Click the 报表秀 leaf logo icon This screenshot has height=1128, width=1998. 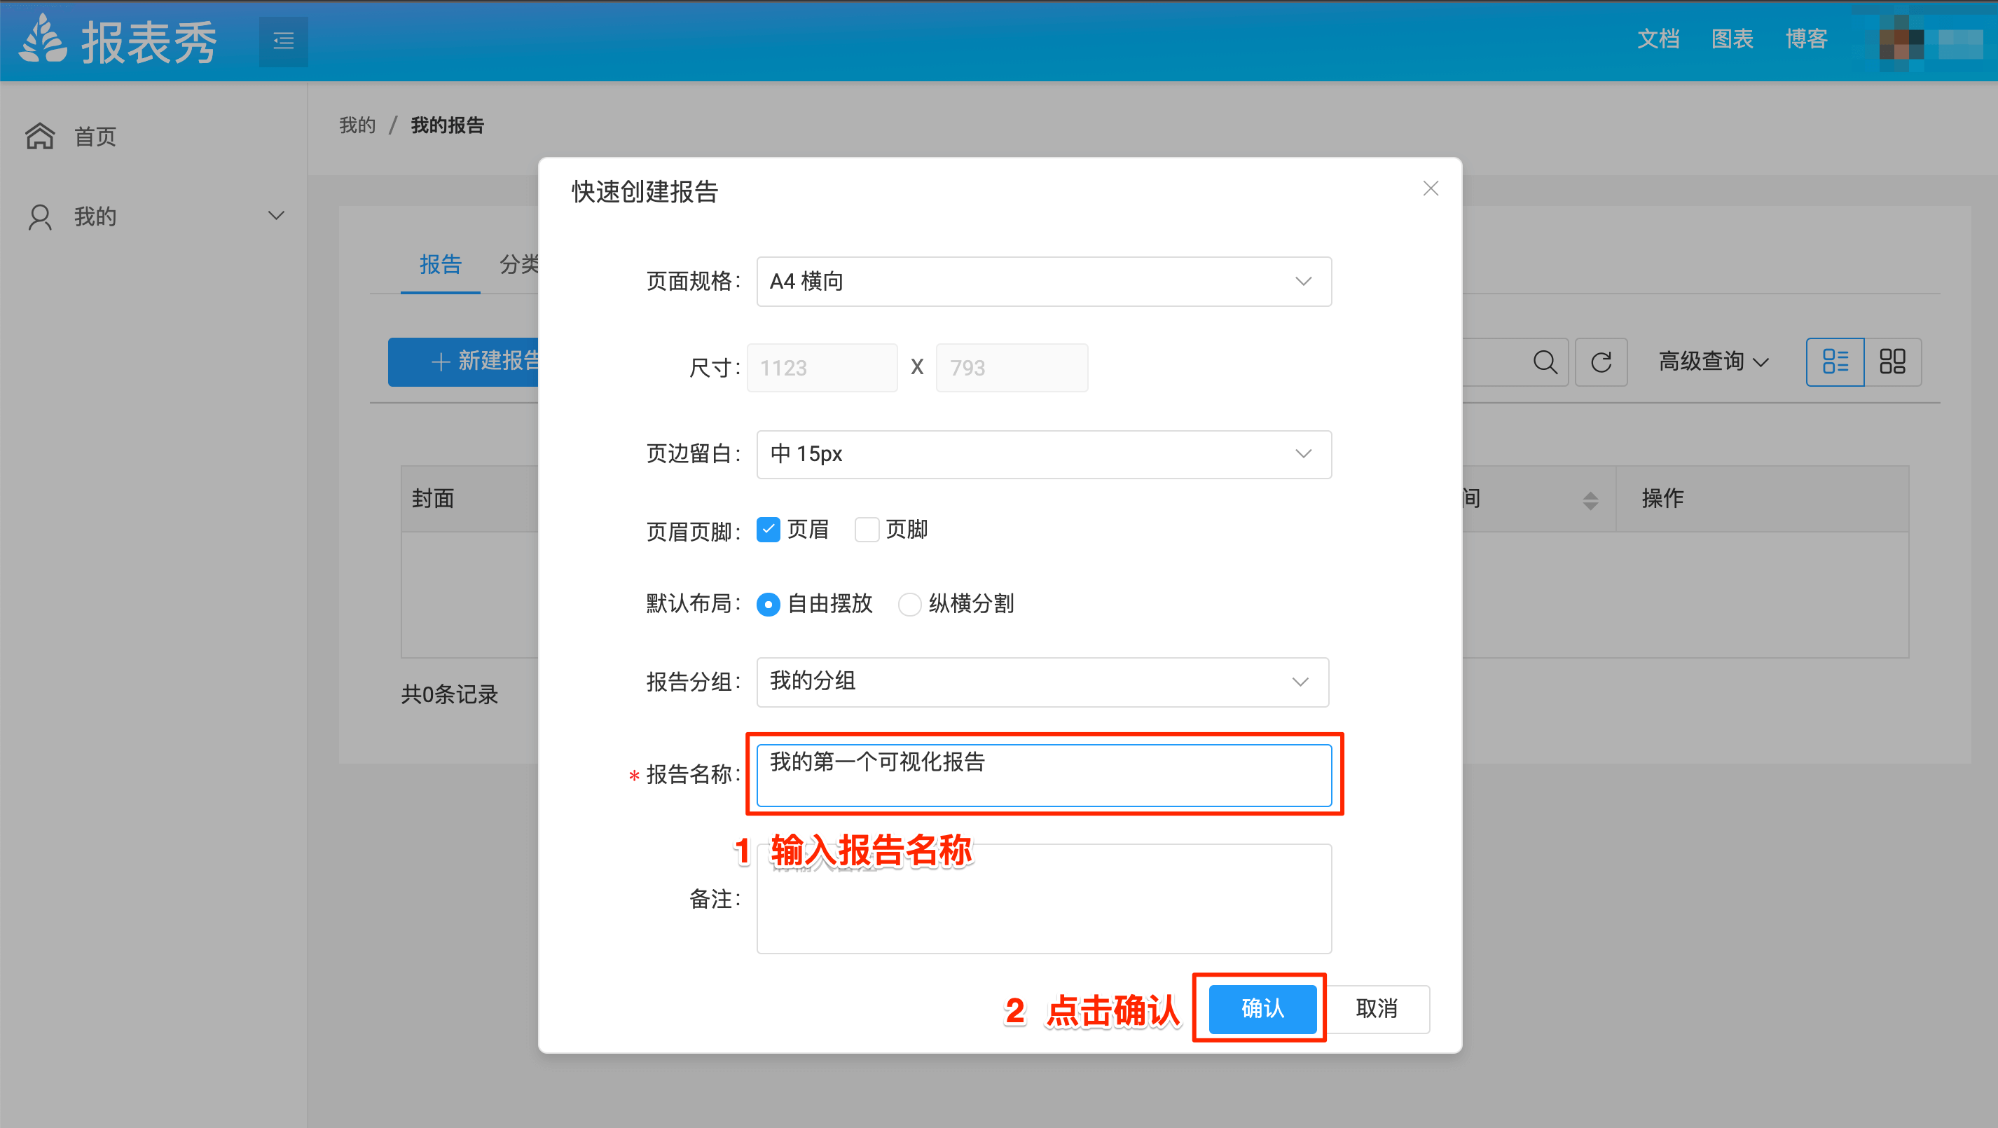43,39
